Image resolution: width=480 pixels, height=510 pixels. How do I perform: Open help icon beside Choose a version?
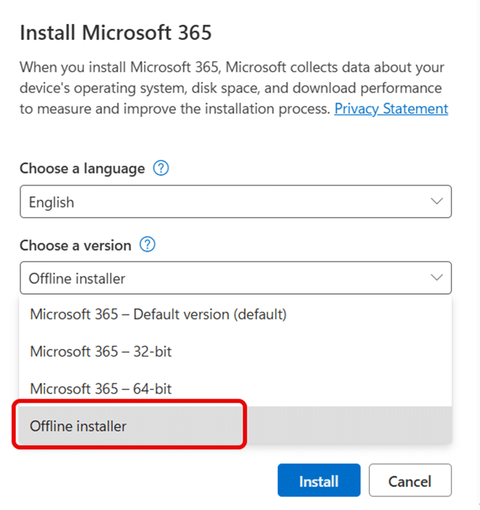click(147, 245)
